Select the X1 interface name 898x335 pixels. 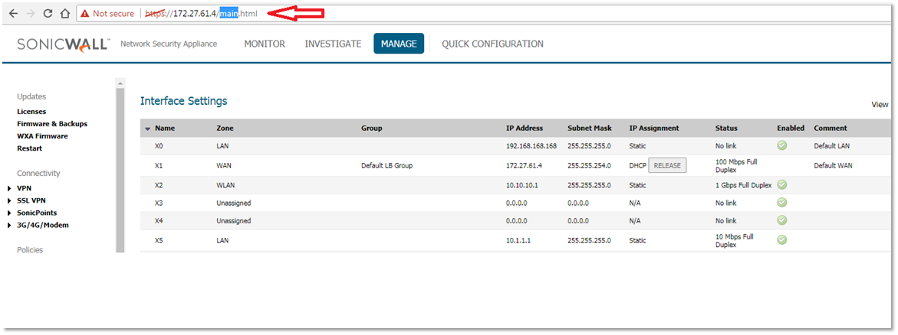(x=159, y=166)
